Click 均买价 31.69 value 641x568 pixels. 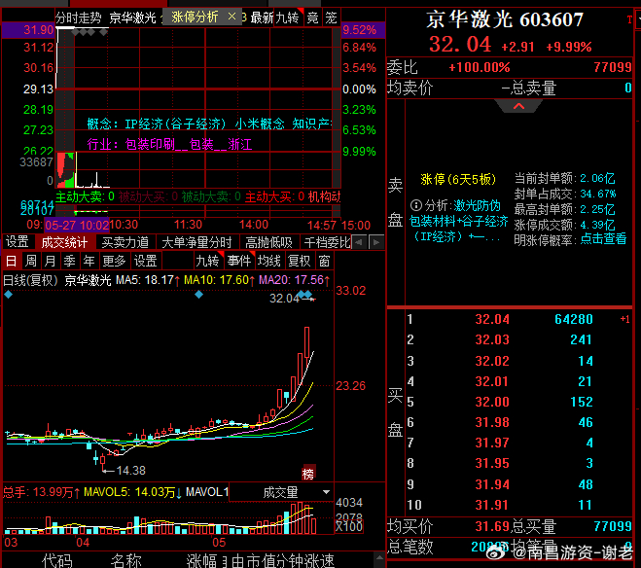[x=492, y=526]
